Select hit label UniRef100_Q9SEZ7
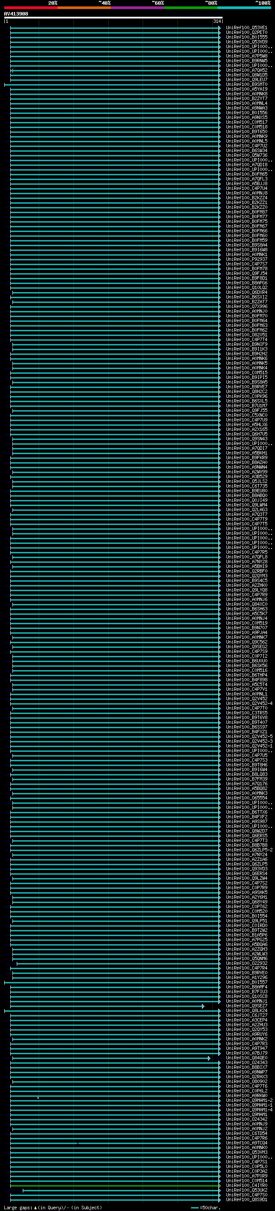 [247, 1006]
